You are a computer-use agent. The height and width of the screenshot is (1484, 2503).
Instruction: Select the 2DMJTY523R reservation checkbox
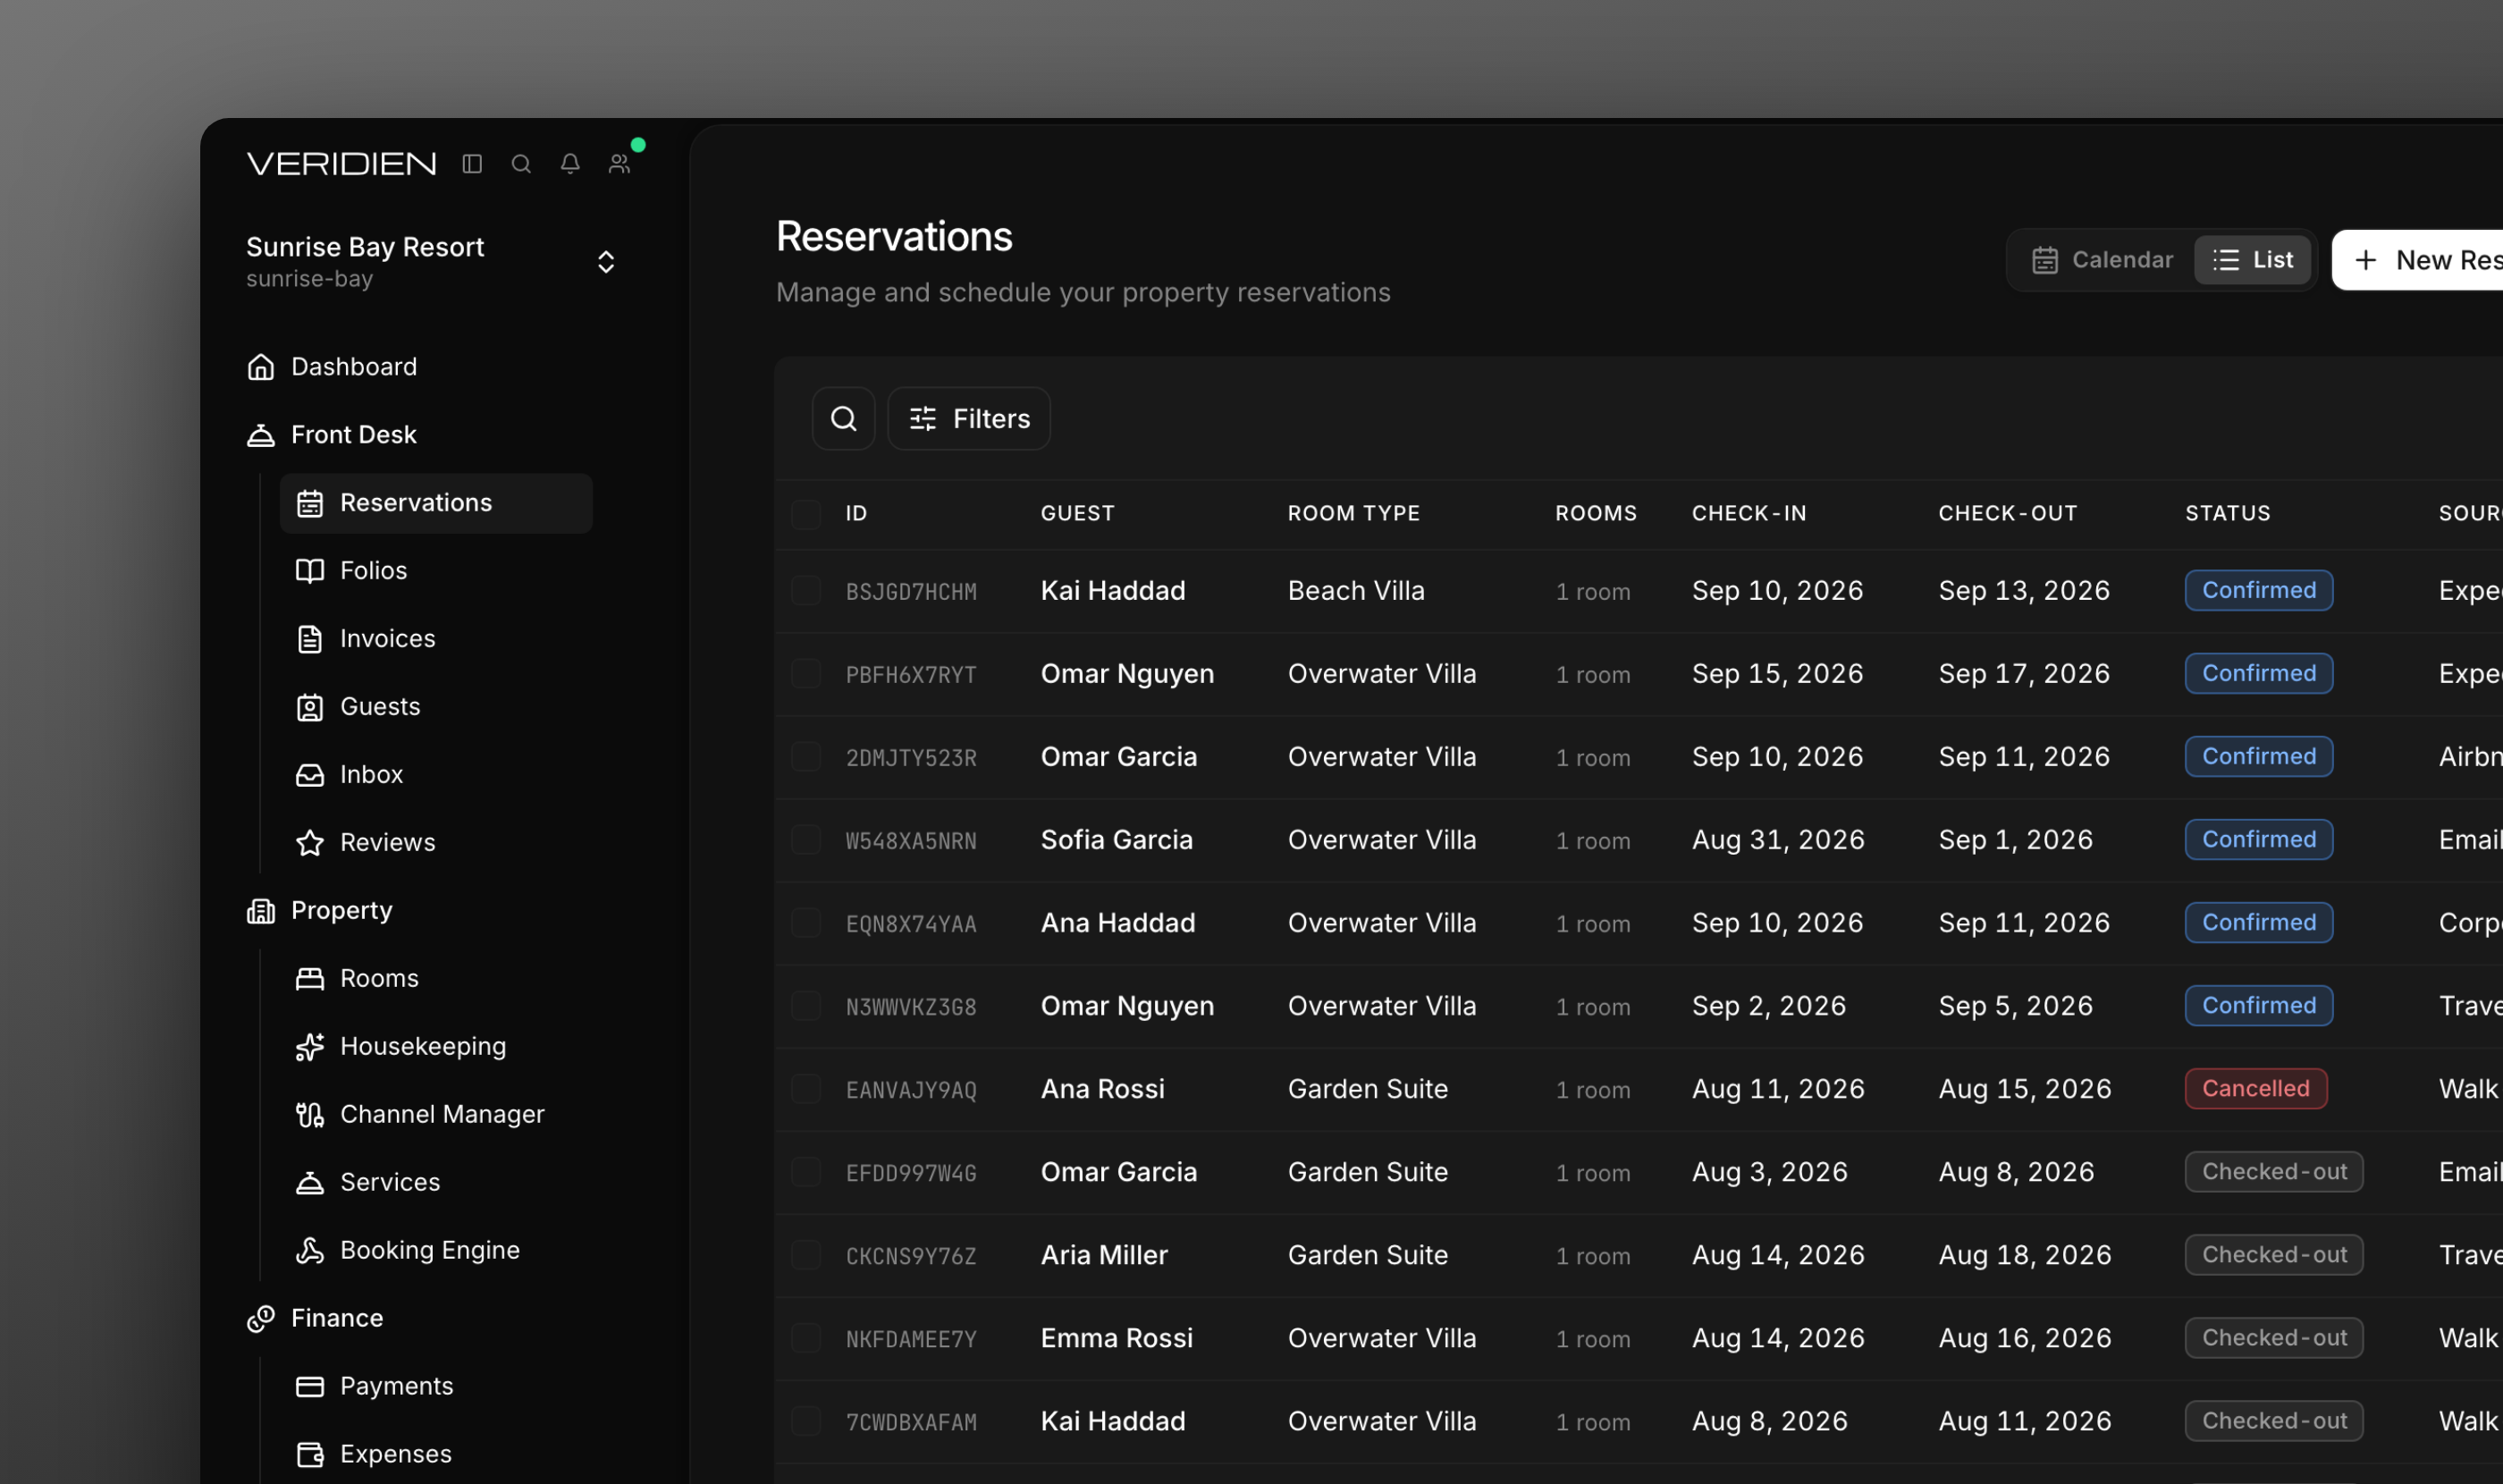[x=806, y=757]
